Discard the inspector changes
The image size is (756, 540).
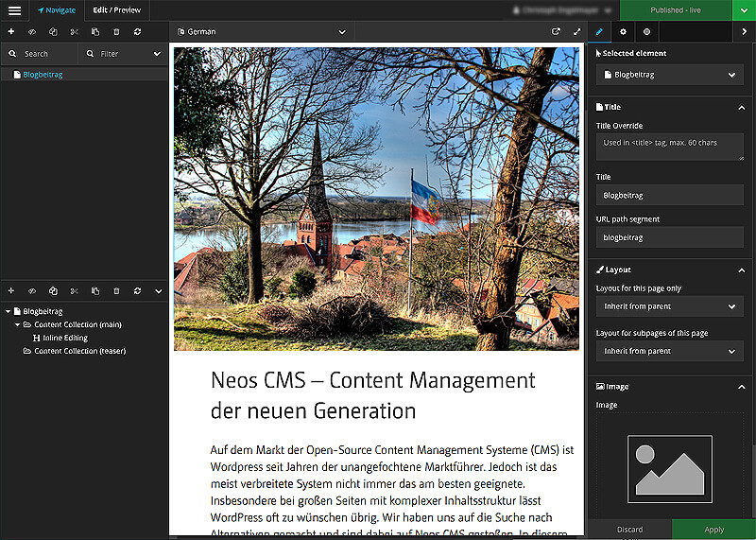629,530
